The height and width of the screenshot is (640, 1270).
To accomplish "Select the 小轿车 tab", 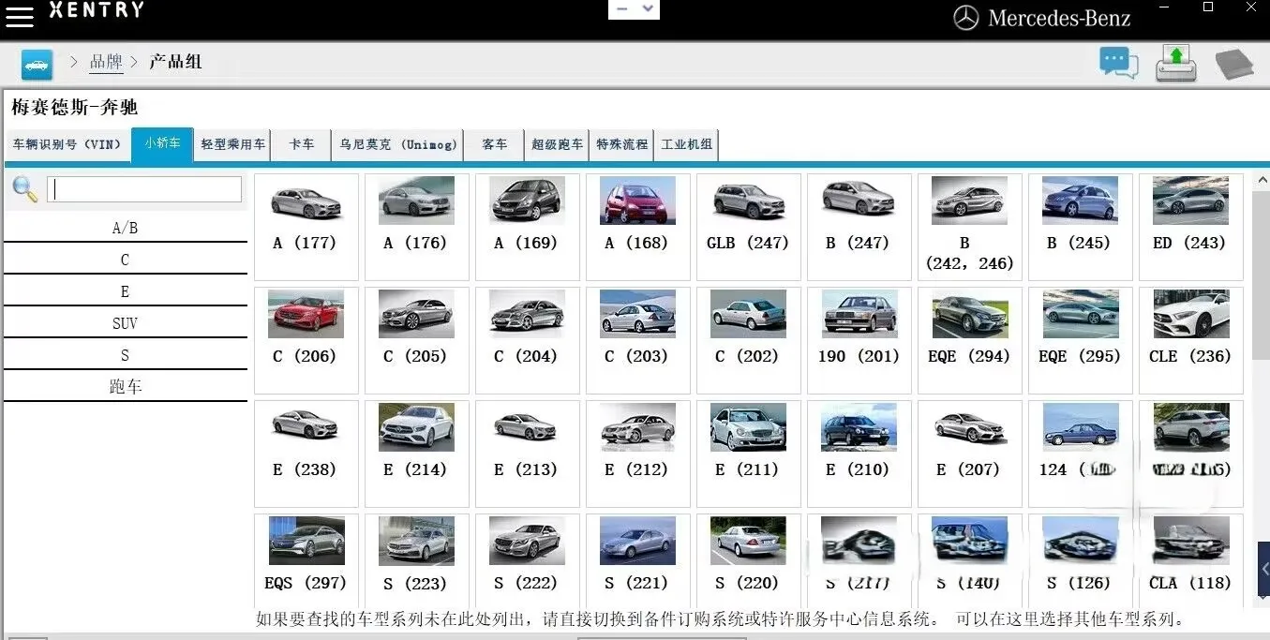I will (x=162, y=144).
